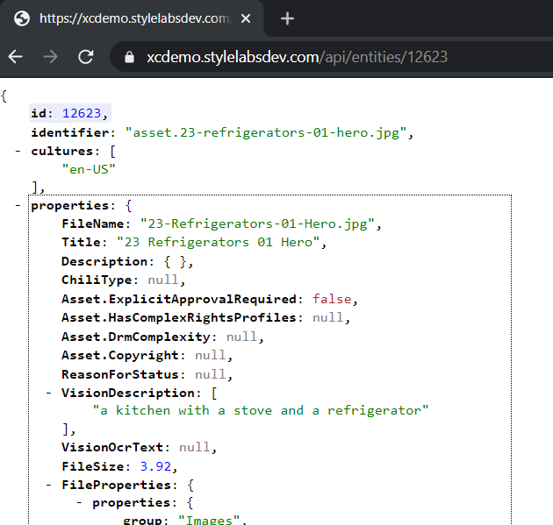Click the VisionOcrText key
553x525 pixels.
pyautogui.click(x=112, y=447)
